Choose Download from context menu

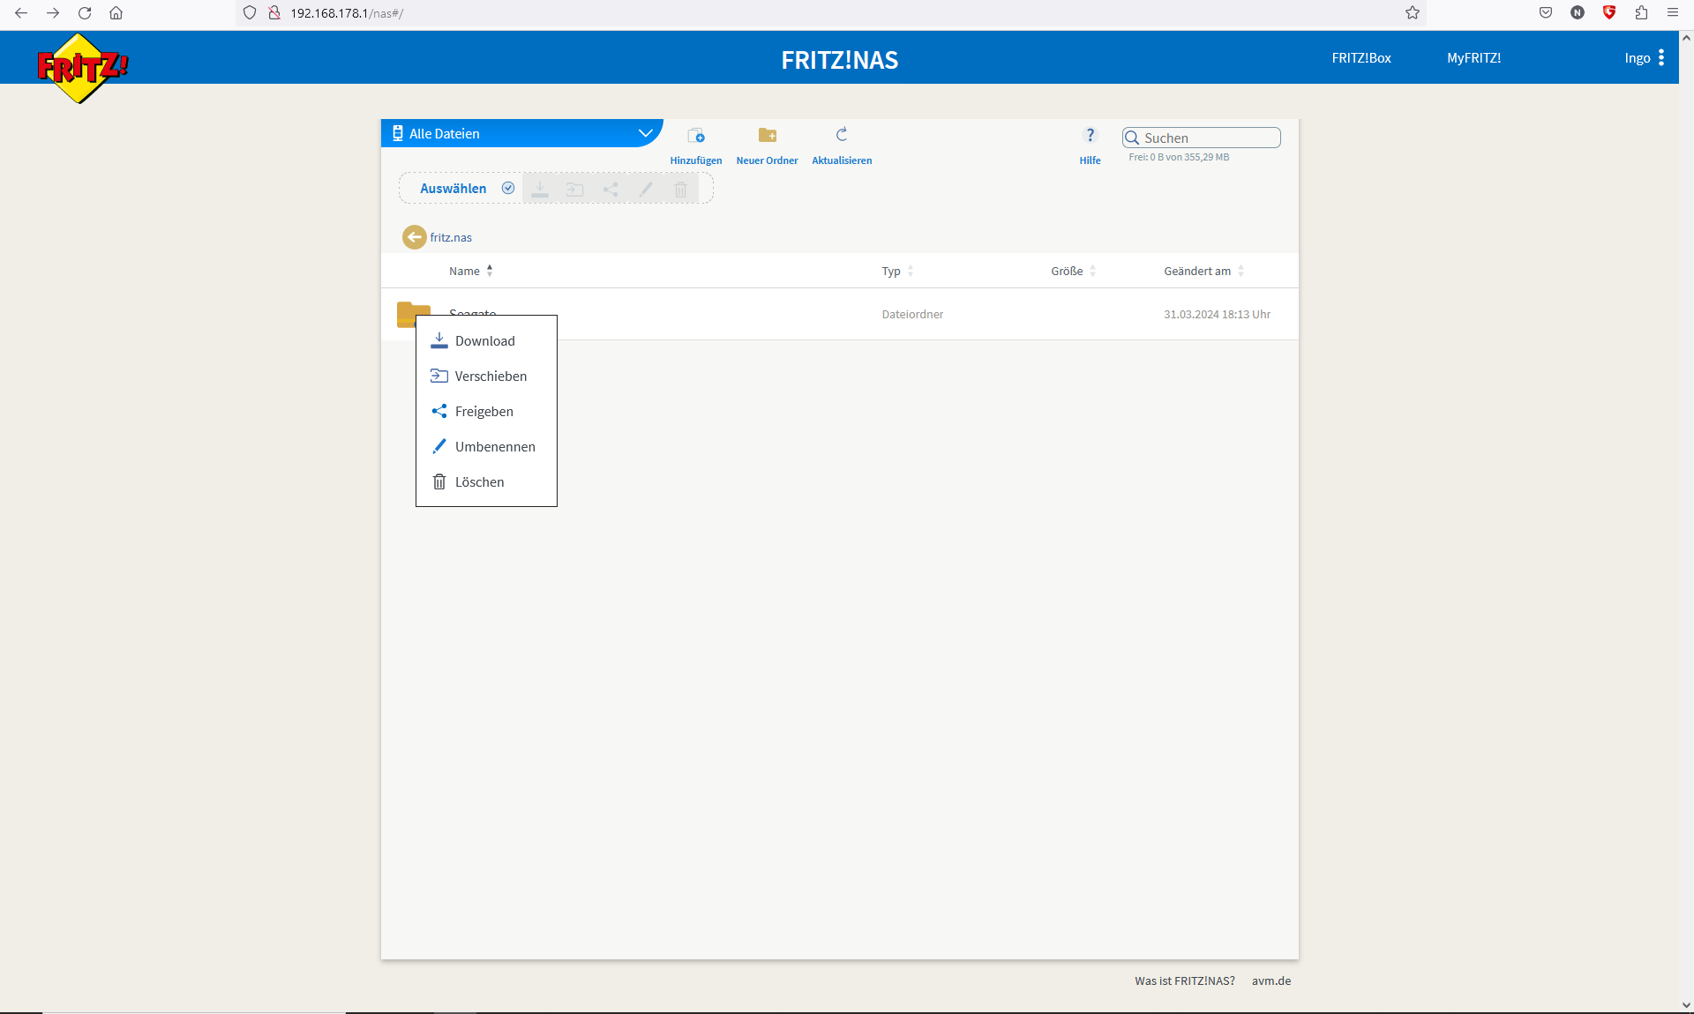tap(484, 341)
